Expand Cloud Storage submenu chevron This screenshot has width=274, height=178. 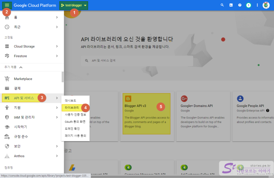[57, 46]
